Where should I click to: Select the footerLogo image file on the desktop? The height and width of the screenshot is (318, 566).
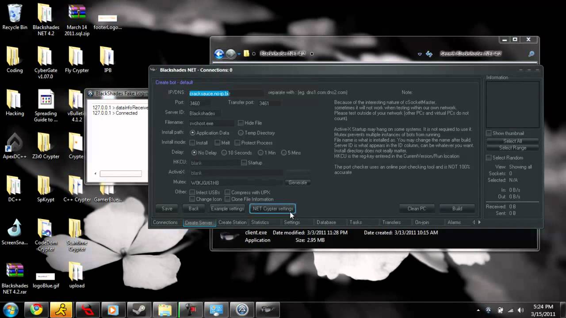pyautogui.click(x=107, y=21)
